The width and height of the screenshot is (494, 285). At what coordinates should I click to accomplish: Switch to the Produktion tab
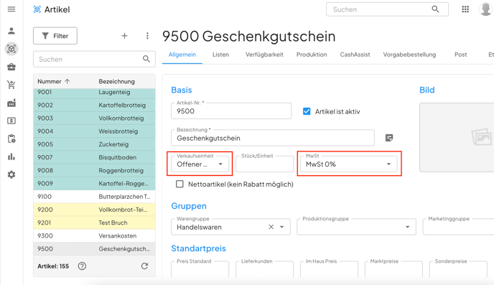tap(312, 55)
